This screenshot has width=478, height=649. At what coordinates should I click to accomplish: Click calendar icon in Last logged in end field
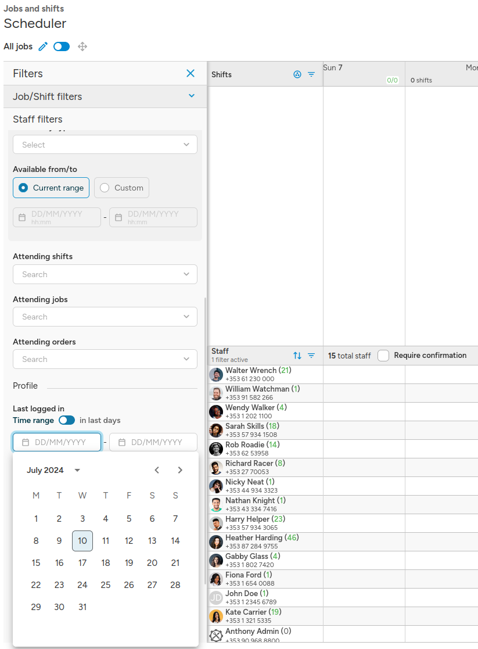pyautogui.click(x=122, y=442)
